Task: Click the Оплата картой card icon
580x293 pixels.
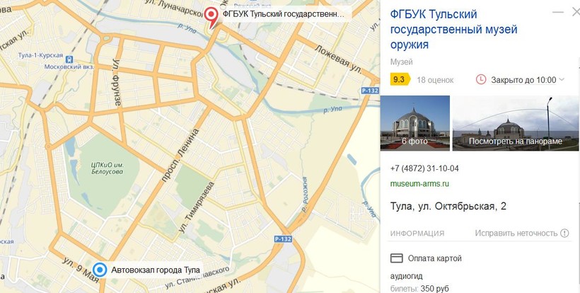Action: [397, 258]
